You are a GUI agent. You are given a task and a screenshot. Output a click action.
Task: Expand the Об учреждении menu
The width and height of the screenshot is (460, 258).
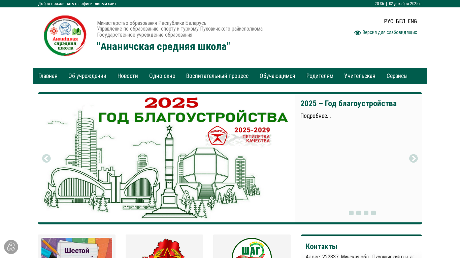87,76
